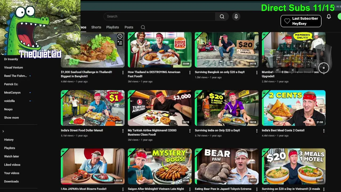
Task: Open title '$1,000 Seafood Challenge in Thailand!!'
Action: pyautogui.click(x=86, y=74)
